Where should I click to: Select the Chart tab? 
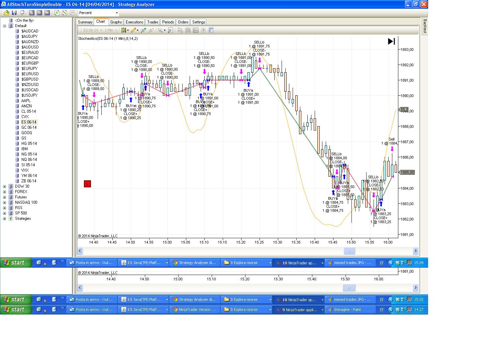click(101, 21)
